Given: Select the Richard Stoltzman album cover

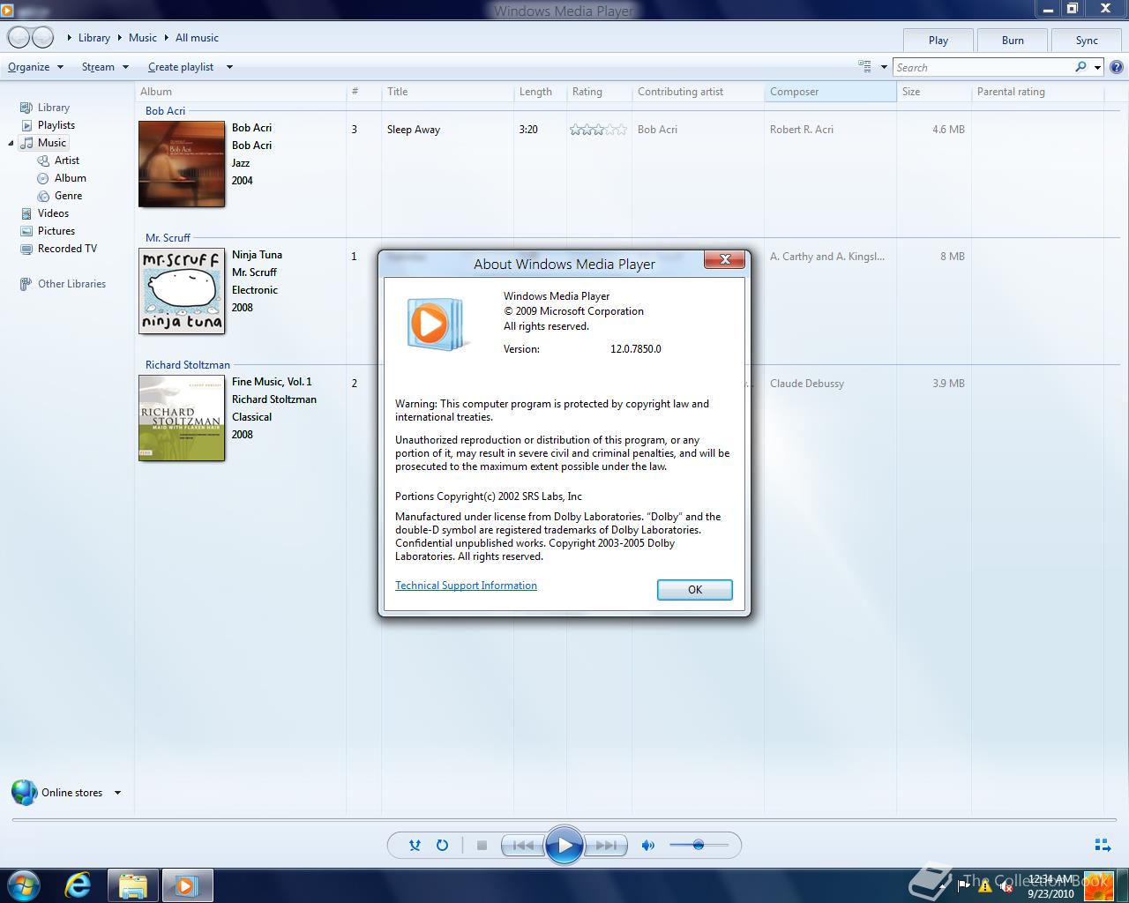Looking at the screenshot, I should pos(182,418).
